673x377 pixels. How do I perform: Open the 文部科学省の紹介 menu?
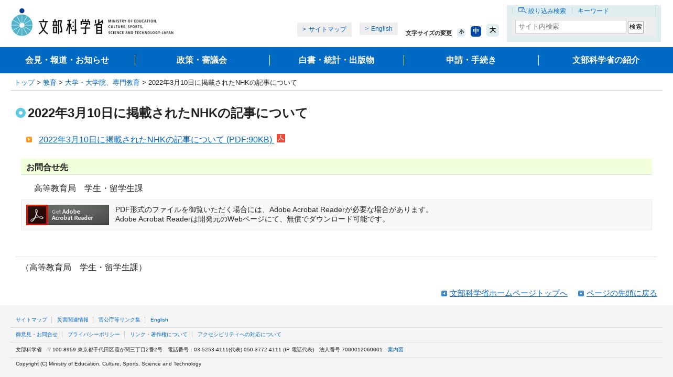coord(606,60)
